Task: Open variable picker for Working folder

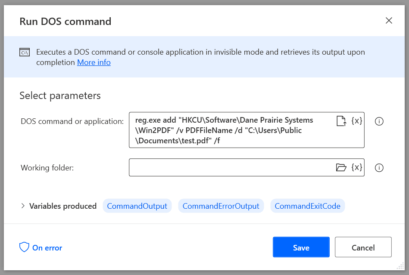Action: 356,167
